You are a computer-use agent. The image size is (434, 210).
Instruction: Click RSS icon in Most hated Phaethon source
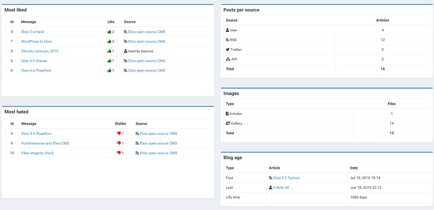137,134
